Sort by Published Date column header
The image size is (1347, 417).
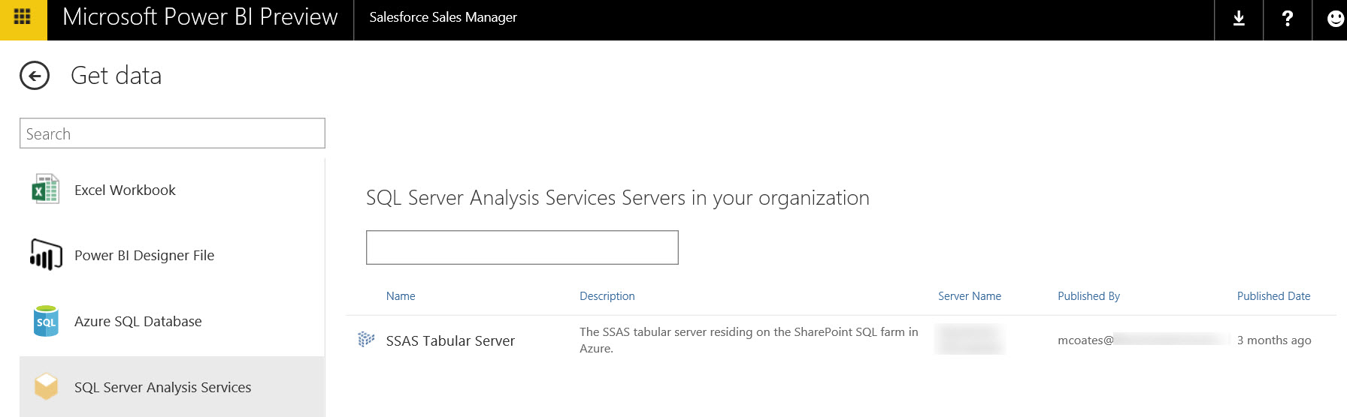(x=1273, y=296)
